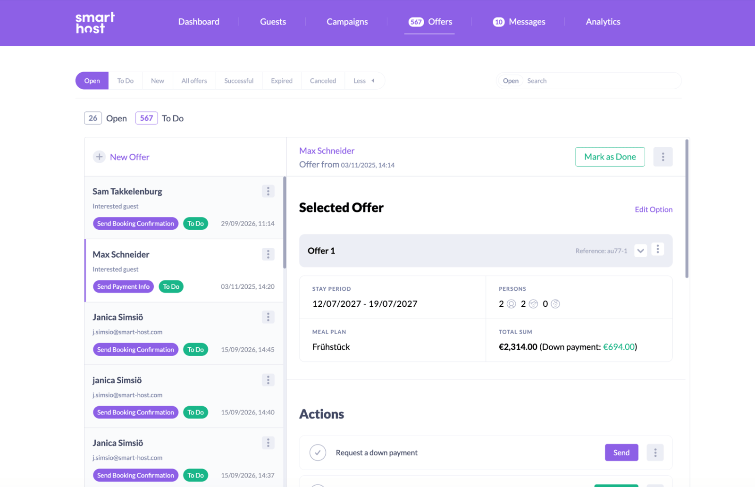The width and height of the screenshot is (755, 487).
Task: Open the Analytics tab
Action: (x=603, y=22)
